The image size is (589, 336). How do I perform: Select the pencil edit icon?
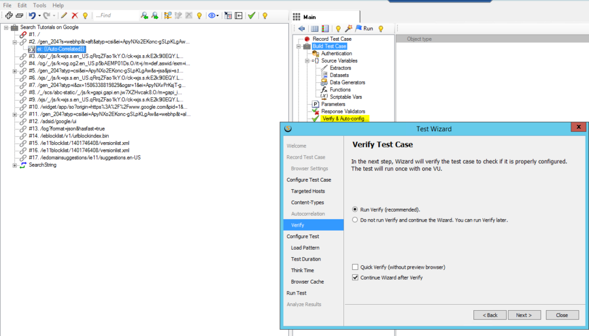[x=64, y=16]
